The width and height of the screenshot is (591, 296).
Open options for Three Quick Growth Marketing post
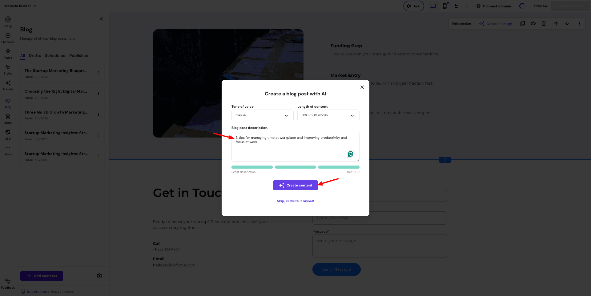click(x=98, y=114)
